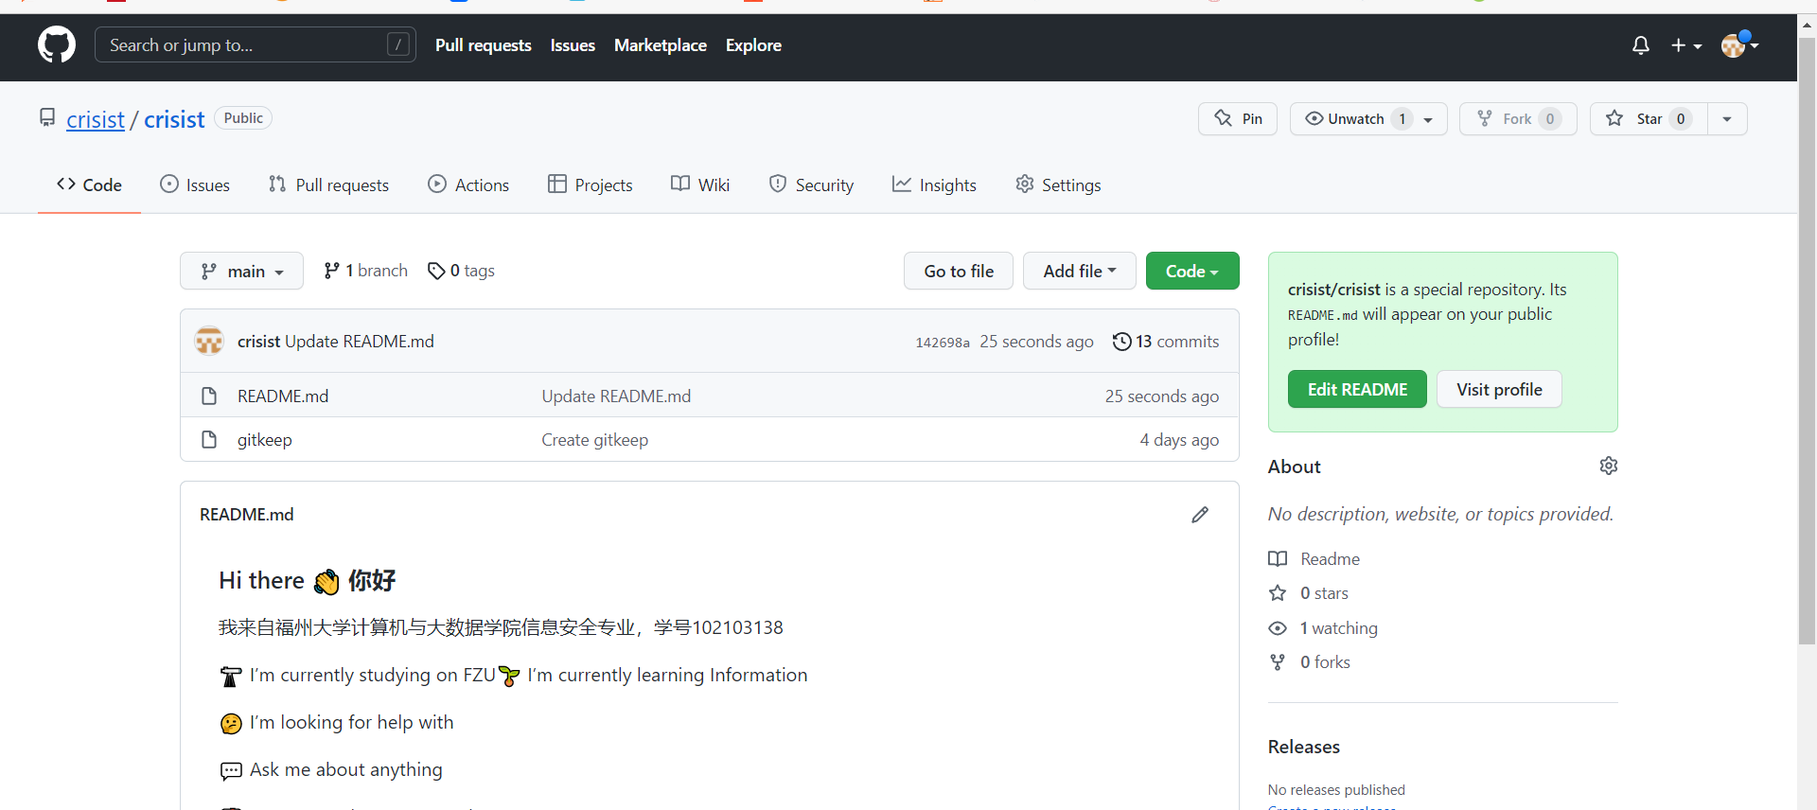Click the crisist repository name link

coord(174,119)
